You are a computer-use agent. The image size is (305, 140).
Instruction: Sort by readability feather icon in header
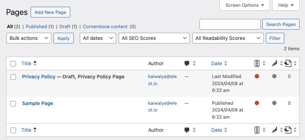tap(274, 63)
